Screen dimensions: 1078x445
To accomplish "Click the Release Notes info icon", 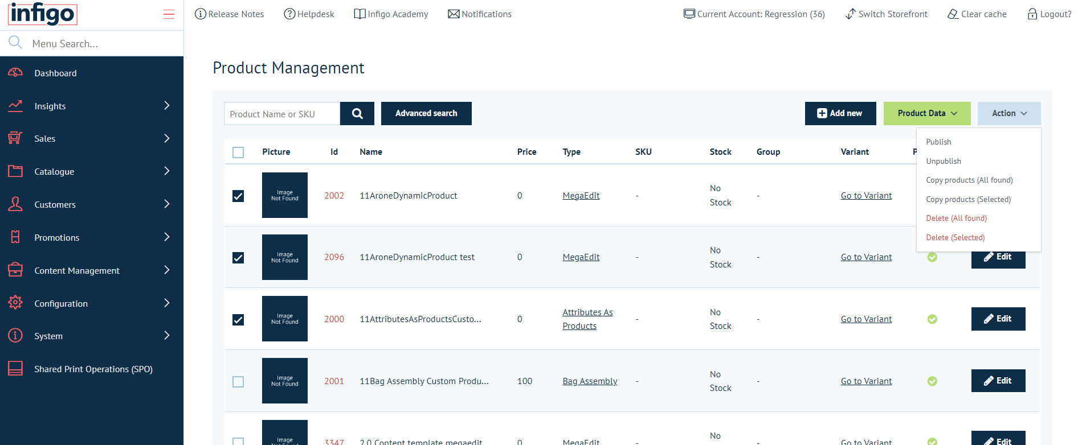I will coord(201,14).
